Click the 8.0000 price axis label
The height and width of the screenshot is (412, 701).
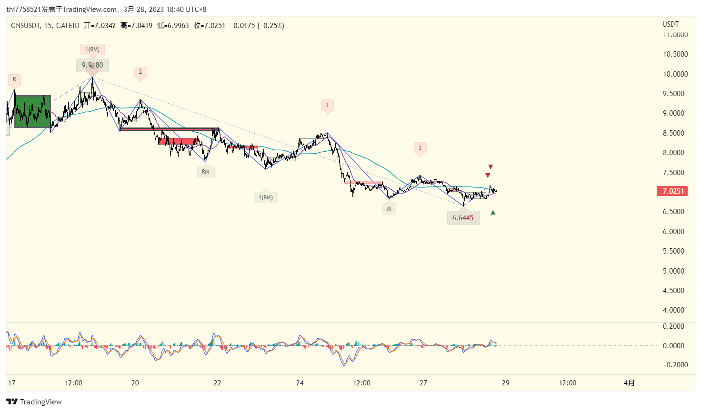pos(673,153)
